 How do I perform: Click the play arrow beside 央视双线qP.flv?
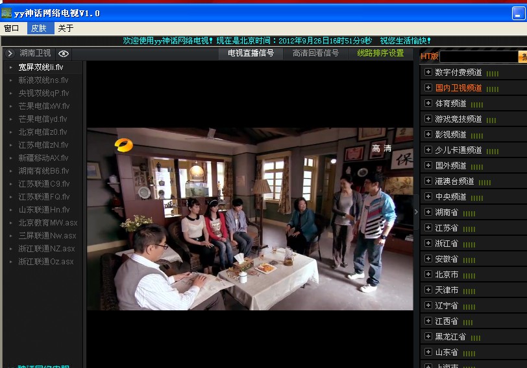(11, 93)
